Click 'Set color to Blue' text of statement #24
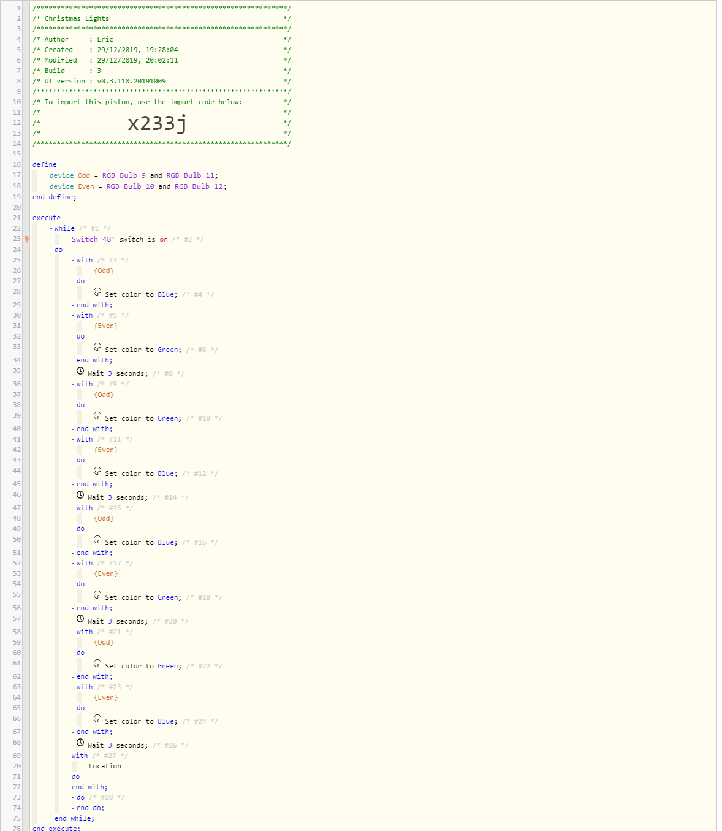Viewport: 722px width, 831px height. pos(141,721)
